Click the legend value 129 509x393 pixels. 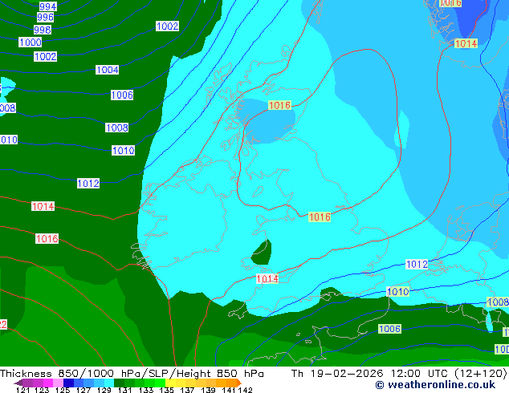pos(104,390)
